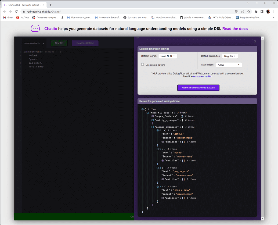Click the New file button

59,43
